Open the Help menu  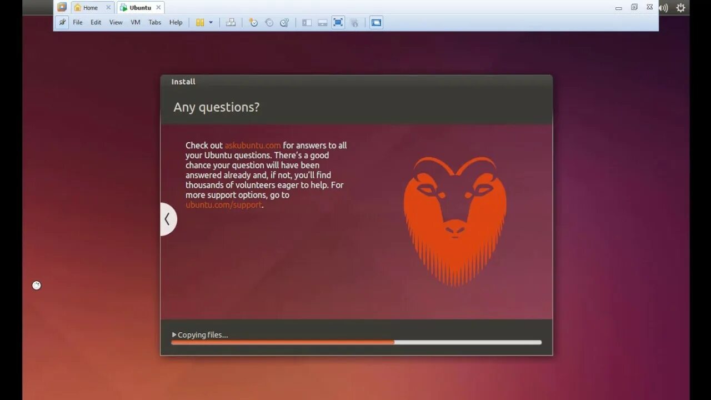point(176,22)
